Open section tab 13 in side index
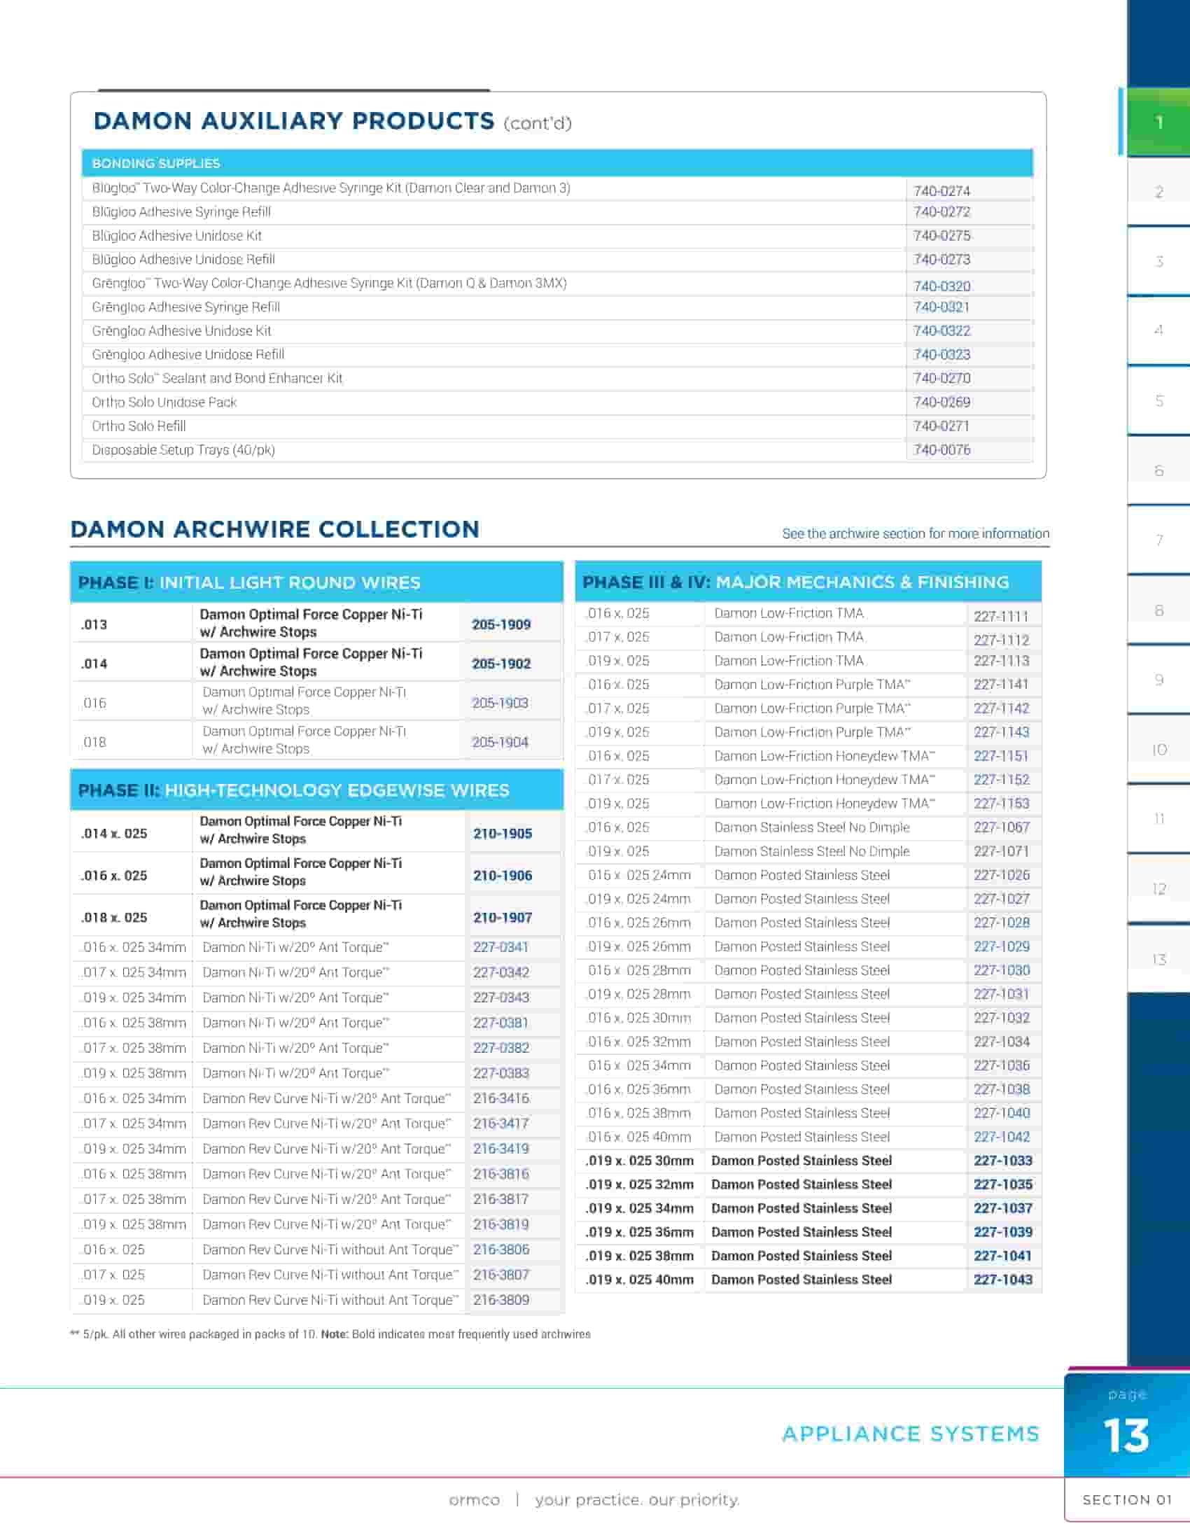 [1158, 959]
